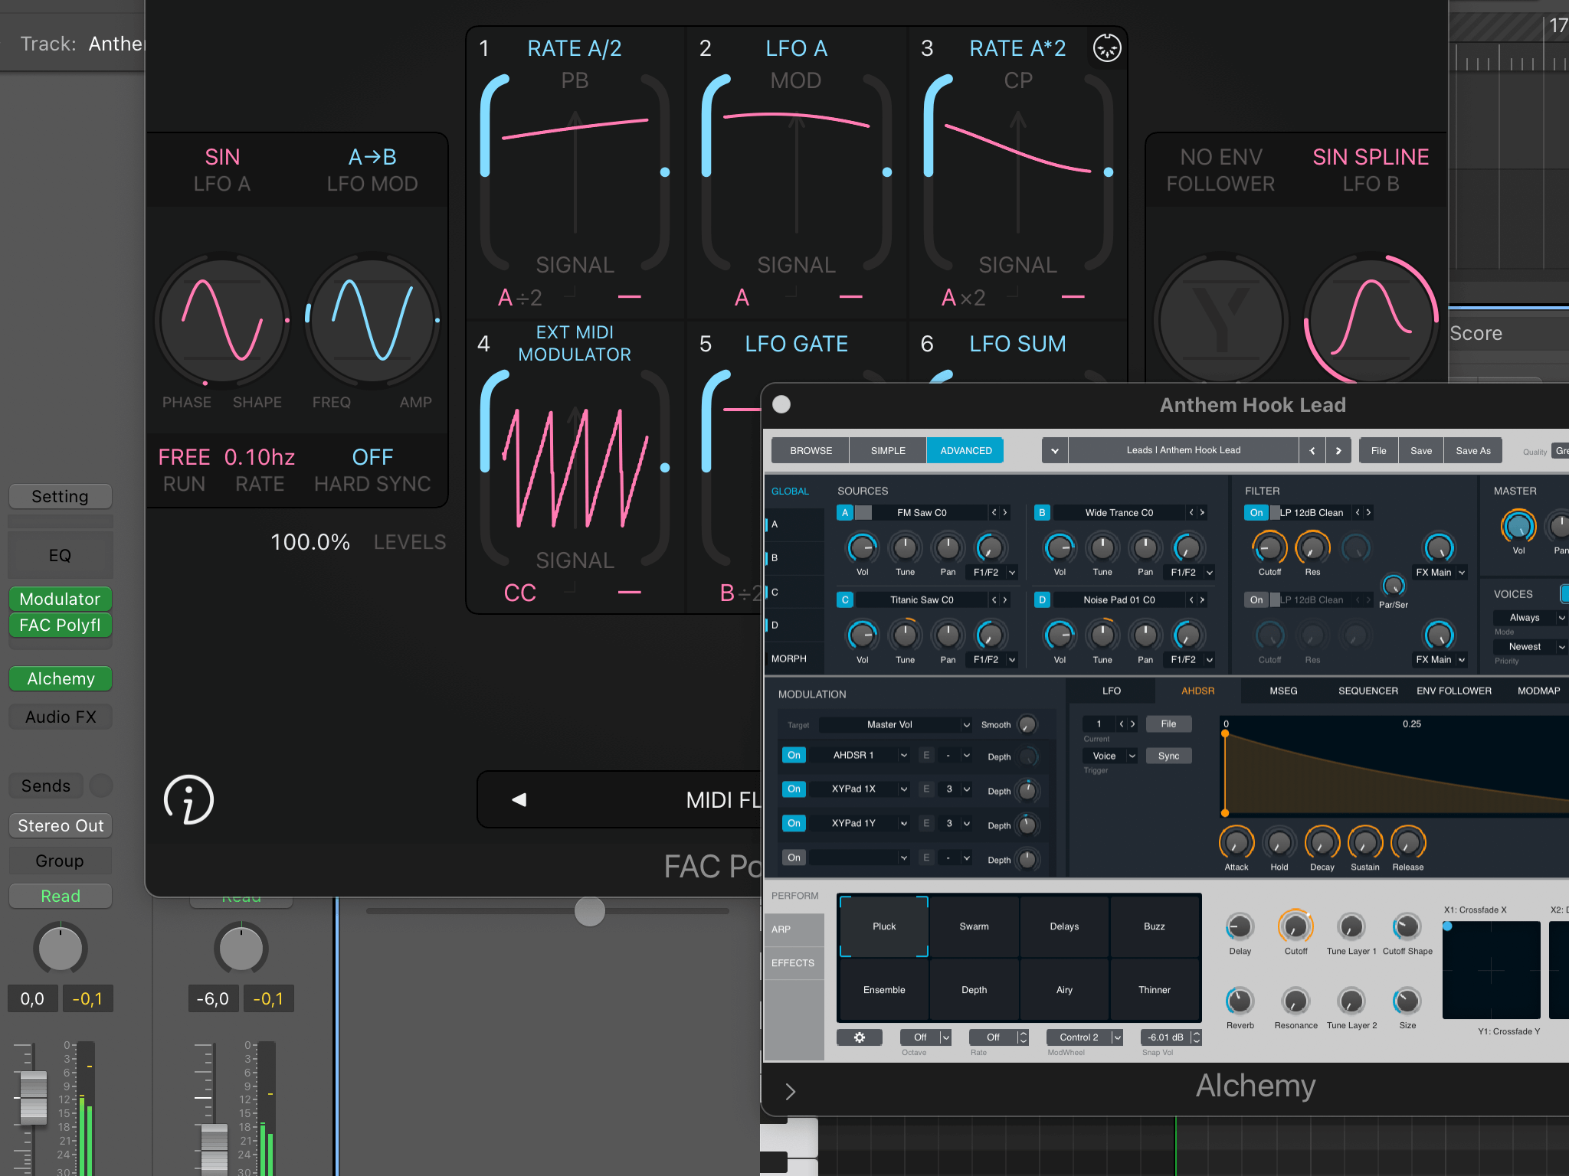Click the LFO A sine waveform dial
This screenshot has height=1176, width=1569.
(x=222, y=320)
